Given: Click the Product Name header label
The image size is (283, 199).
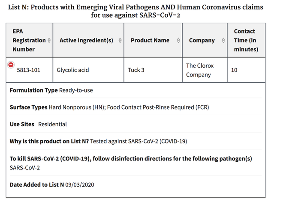Looking at the screenshot, I should coord(150,40).
